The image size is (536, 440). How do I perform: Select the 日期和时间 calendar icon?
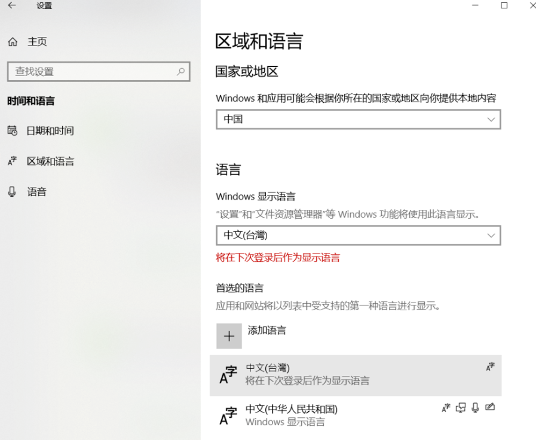[x=13, y=130]
